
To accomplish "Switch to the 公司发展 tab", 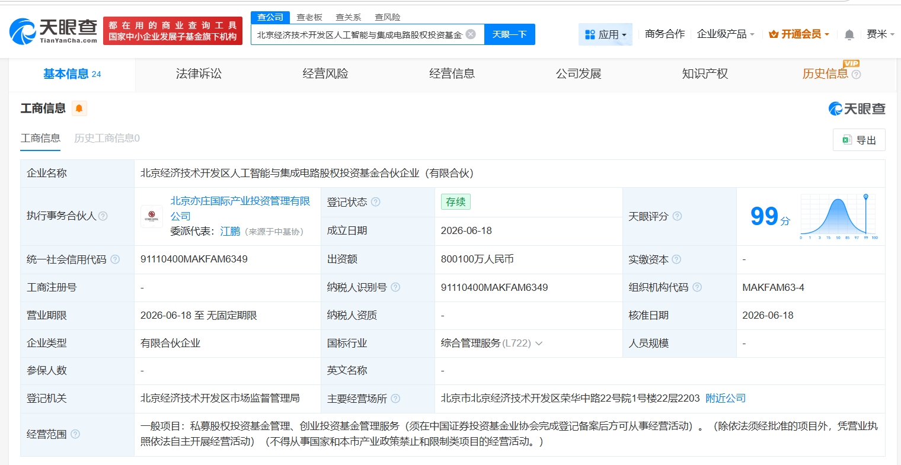I will point(579,74).
